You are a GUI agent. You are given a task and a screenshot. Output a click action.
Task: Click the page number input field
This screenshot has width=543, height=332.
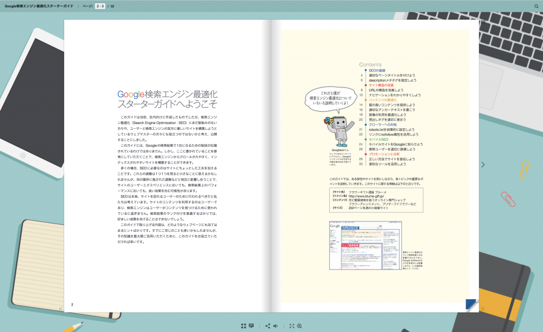100,6
